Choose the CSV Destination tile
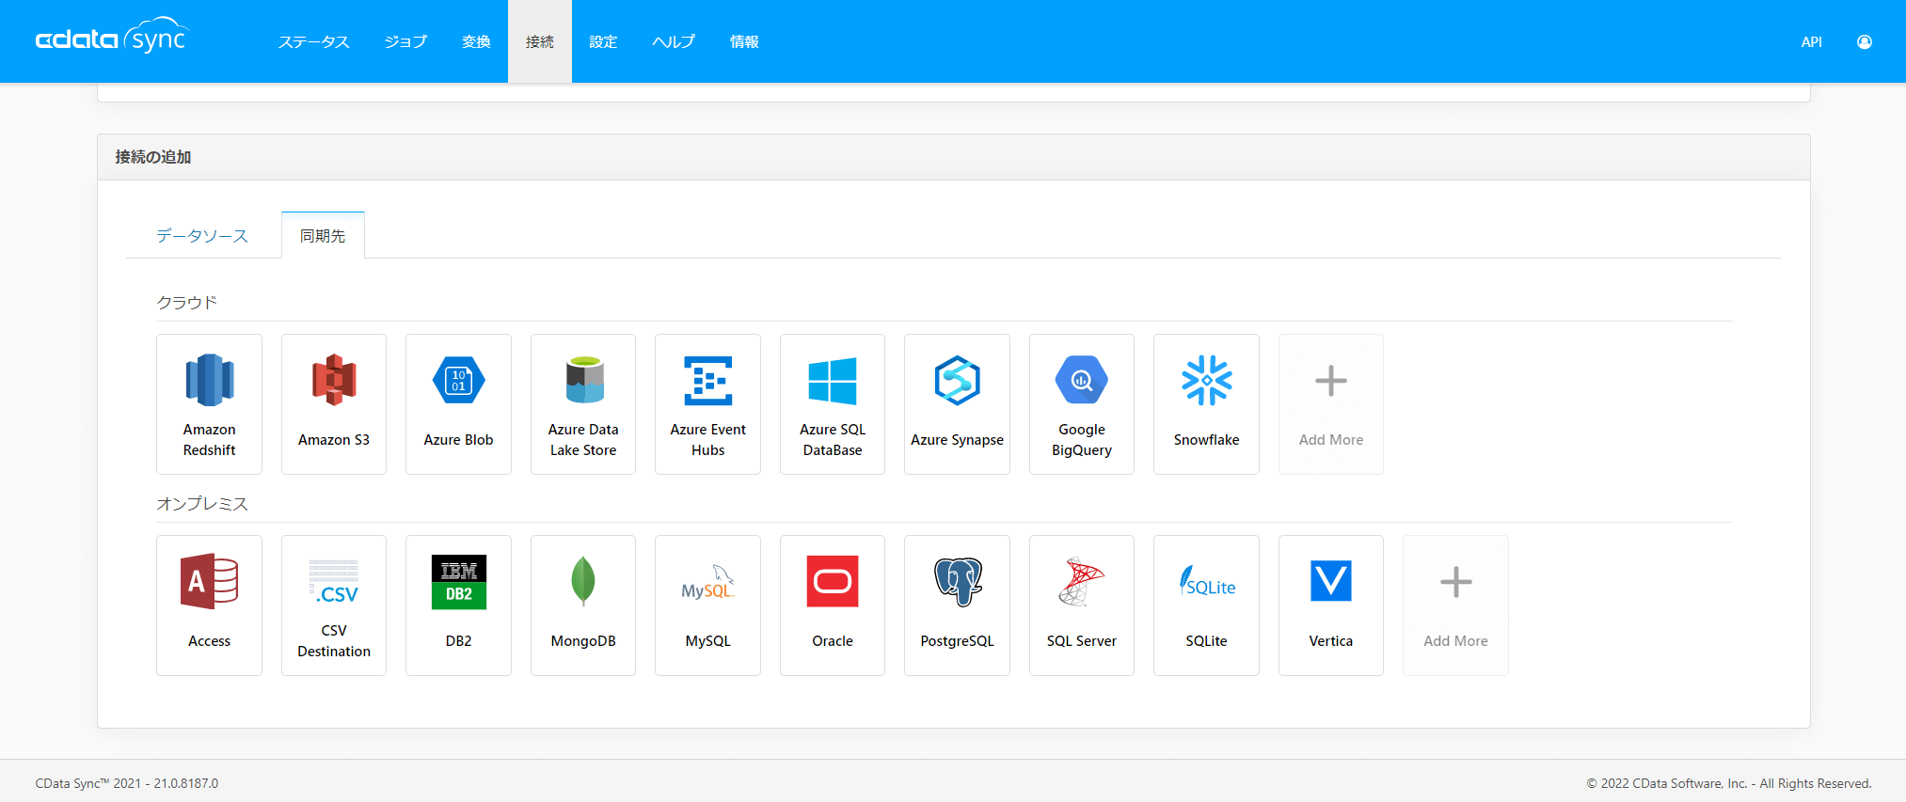The width and height of the screenshot is (1906, 802). click(x=334, y=605)
